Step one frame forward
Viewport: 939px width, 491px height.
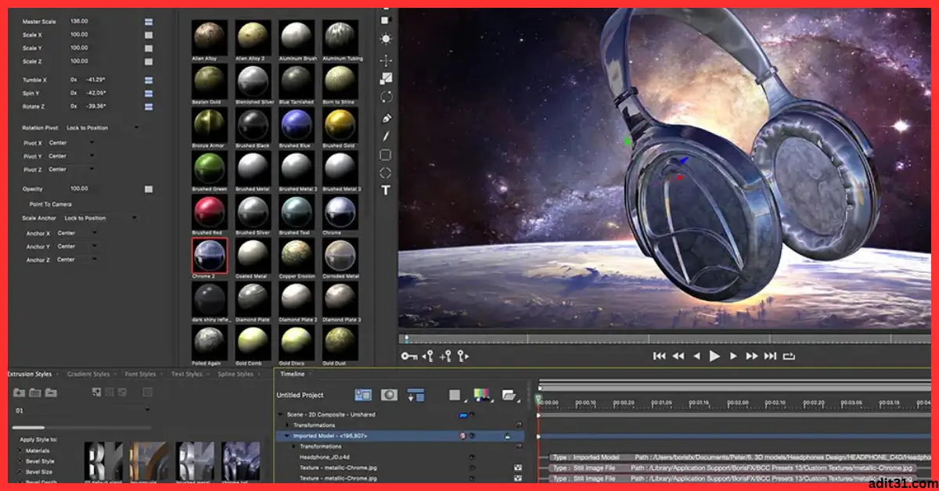733,356
